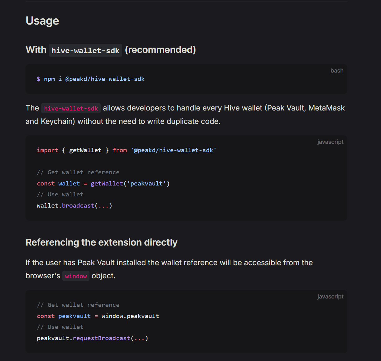Click the "javascript" label above the "window.peakvault" code
This screenshot has width=381, height=361.
coord(330,297)
